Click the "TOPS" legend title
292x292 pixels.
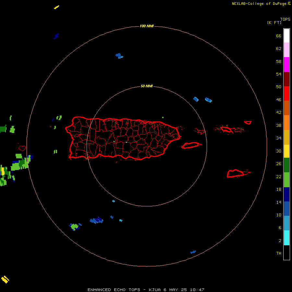tap(285, 19)
